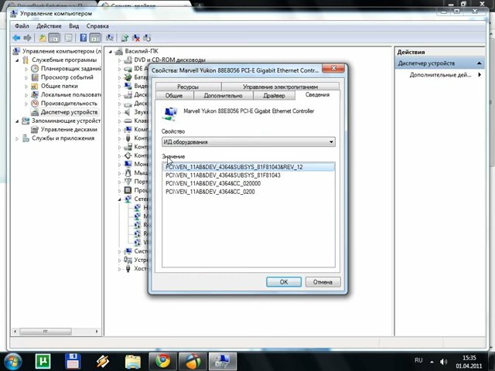This screenshot has width=495, height=371.
Task: Select Просмотр событий in left tree
Action: coord(67,77)
